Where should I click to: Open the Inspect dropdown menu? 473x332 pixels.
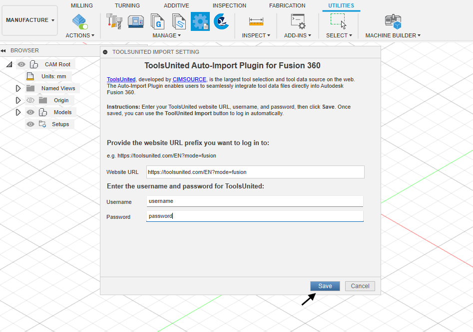click(x=256, y=35)
